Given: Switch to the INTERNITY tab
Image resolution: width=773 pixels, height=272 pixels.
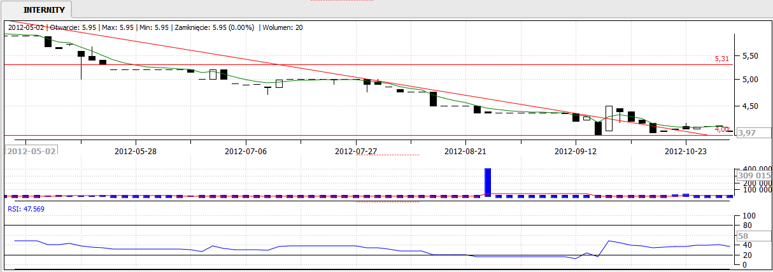Looking at the screenshot, I should pyautogui.click(x=43, y=10).
